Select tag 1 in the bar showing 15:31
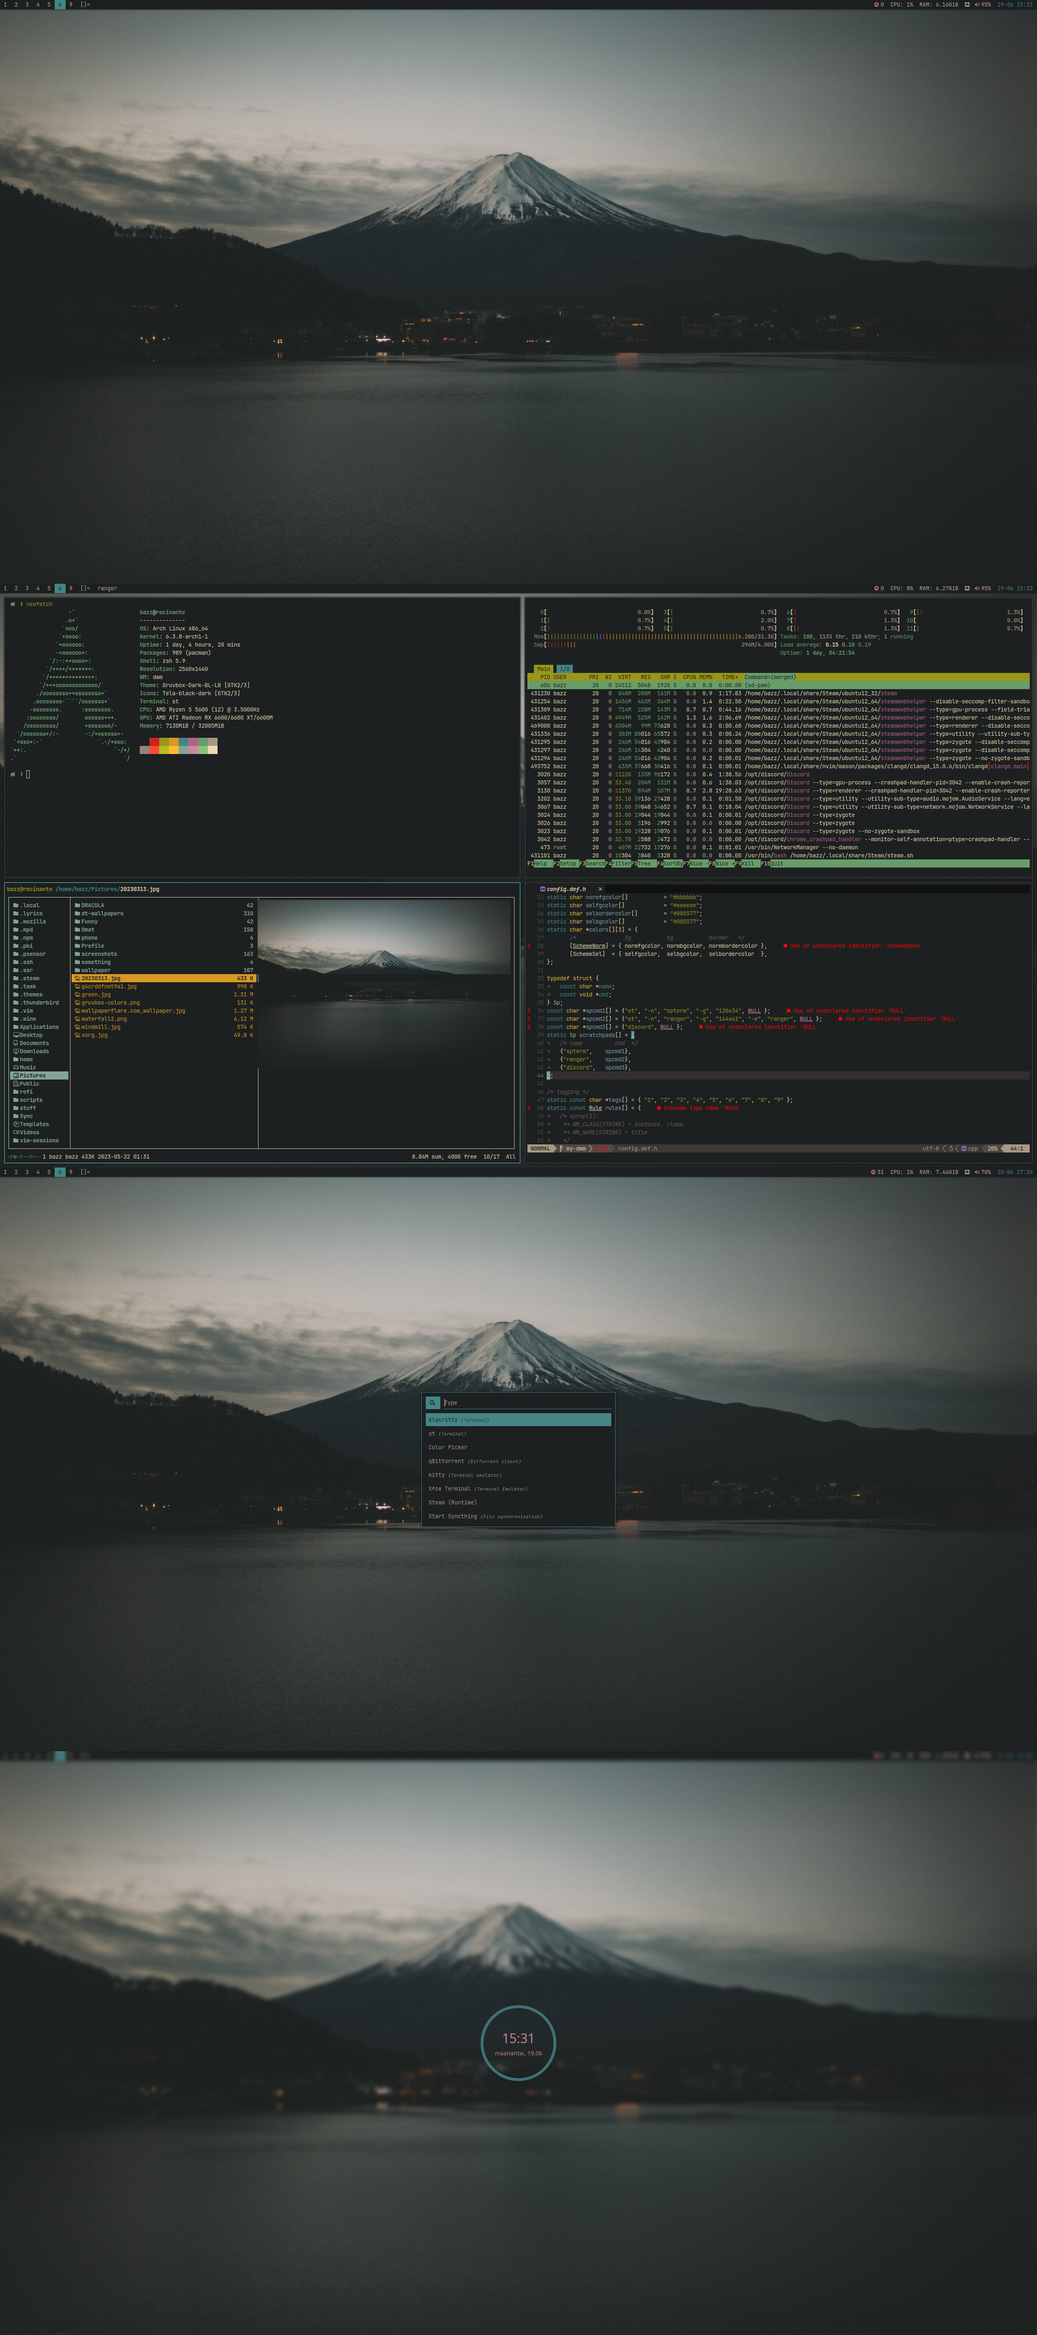Screen dimensions: 1037x2335 pos(4,4)
